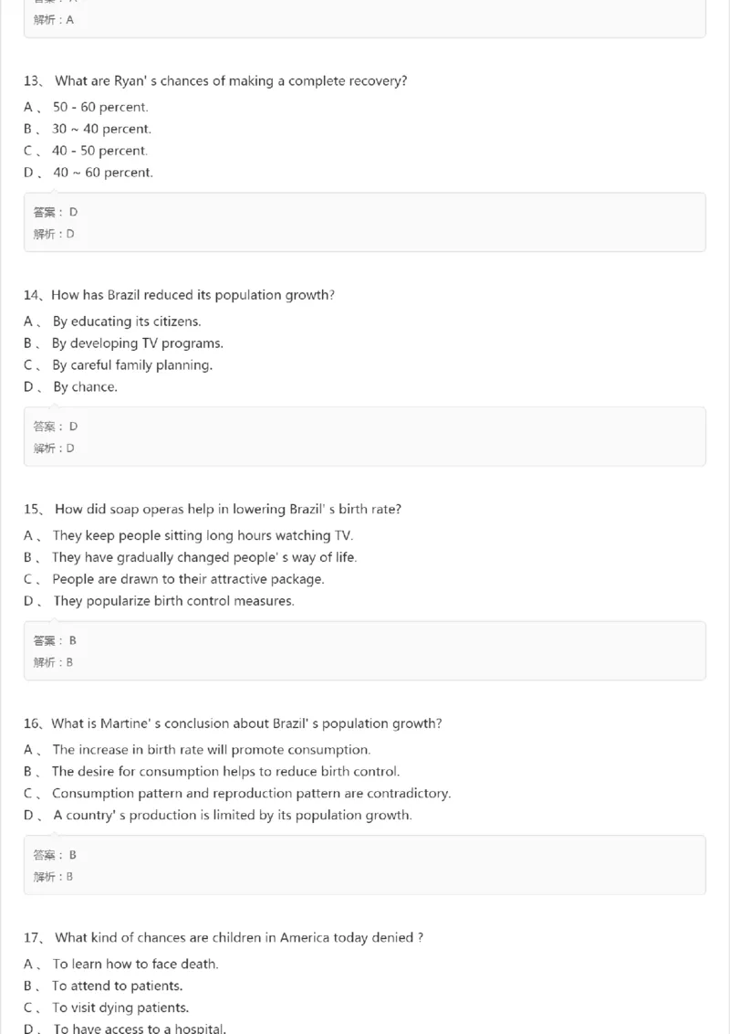
Task: Choose 'To visit dying patients' option
Action: (120, 1008)
